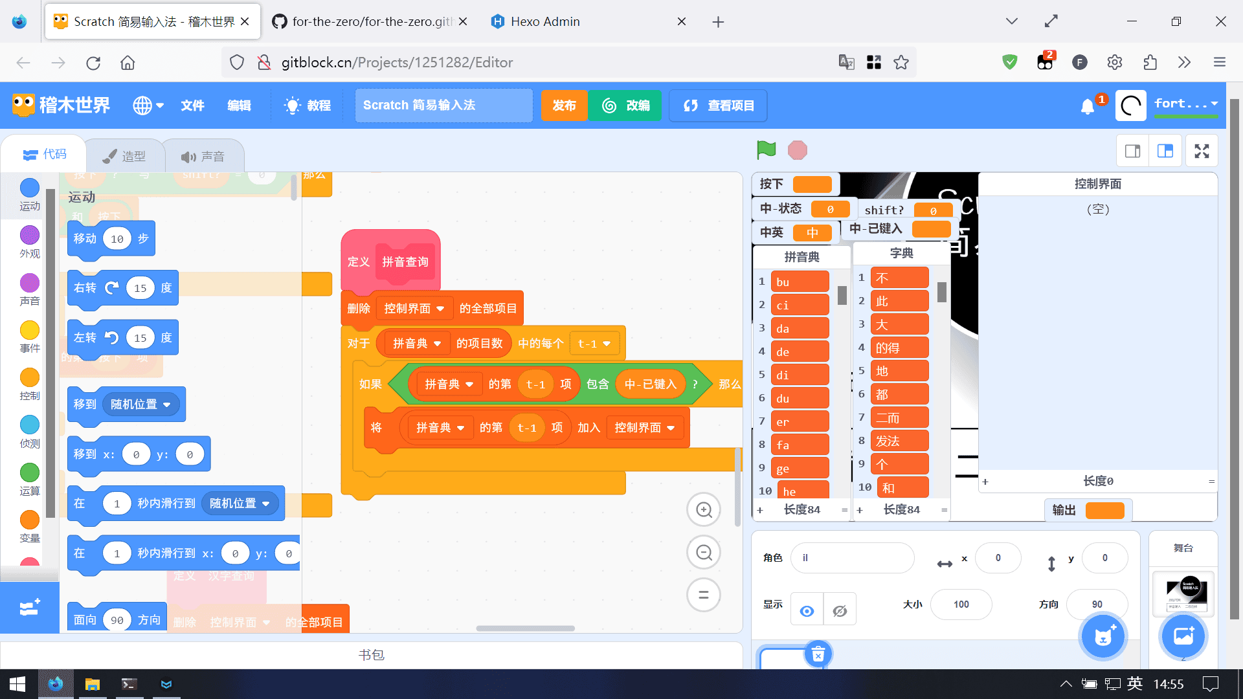Enter fullscreen stage mode

[1202, 151]
